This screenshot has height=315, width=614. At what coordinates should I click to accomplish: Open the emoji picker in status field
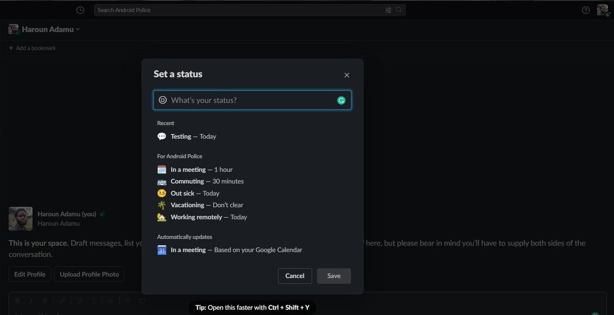click(x=162, y=99)
